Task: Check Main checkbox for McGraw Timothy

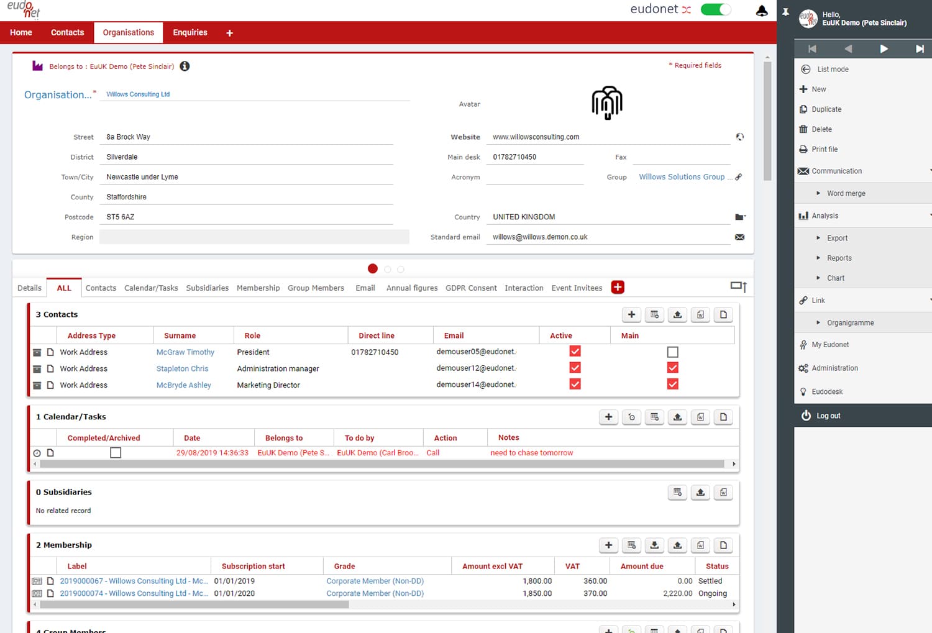Action: click(672, 352)
